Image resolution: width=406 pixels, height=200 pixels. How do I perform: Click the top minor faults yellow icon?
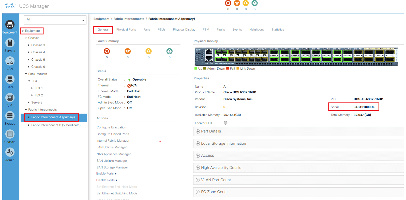coord(246,3)
